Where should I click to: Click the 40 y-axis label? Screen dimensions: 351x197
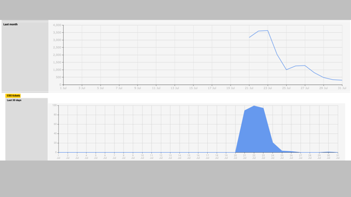tap(55, 133)
